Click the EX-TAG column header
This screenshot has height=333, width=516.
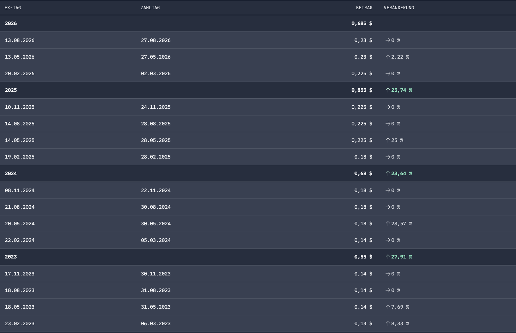tap(13, 8)
